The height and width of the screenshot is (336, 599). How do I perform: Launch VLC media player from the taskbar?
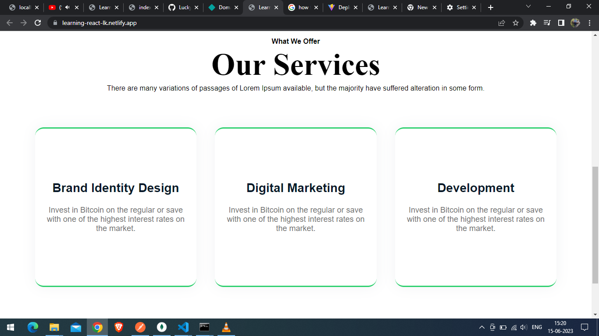click(x=225, y=327)
